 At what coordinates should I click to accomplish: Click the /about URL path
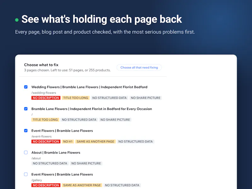click(x=36, y=158)
